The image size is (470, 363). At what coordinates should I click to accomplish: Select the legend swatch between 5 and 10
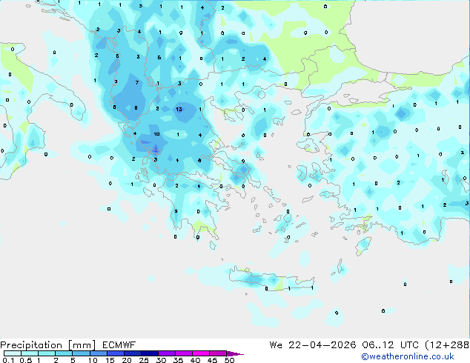81,353
